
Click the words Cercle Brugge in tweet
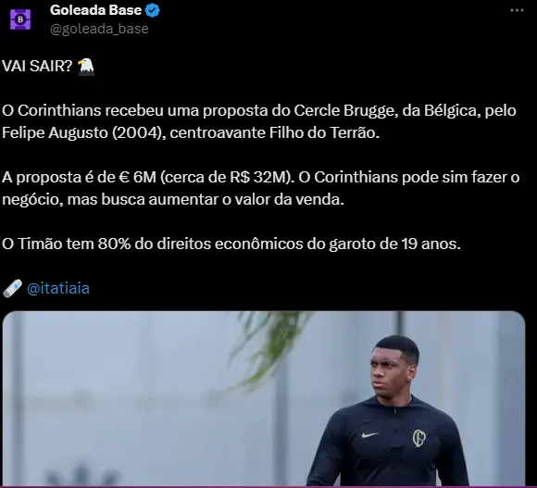point(343,110)
